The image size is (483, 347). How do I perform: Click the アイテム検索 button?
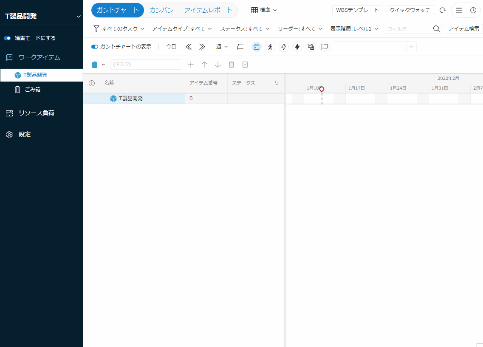464,29
